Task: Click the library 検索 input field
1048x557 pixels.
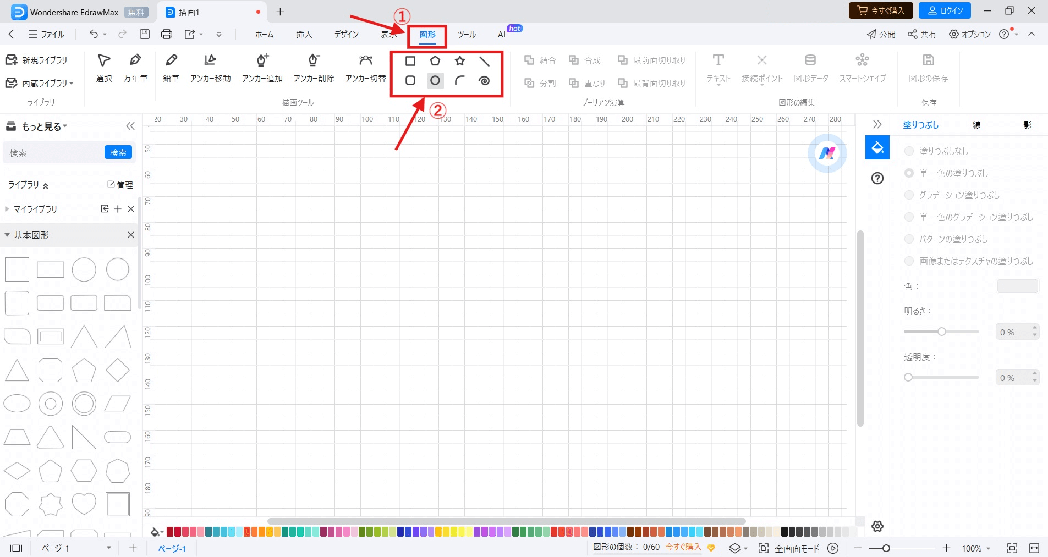Action: pos(54,152)
